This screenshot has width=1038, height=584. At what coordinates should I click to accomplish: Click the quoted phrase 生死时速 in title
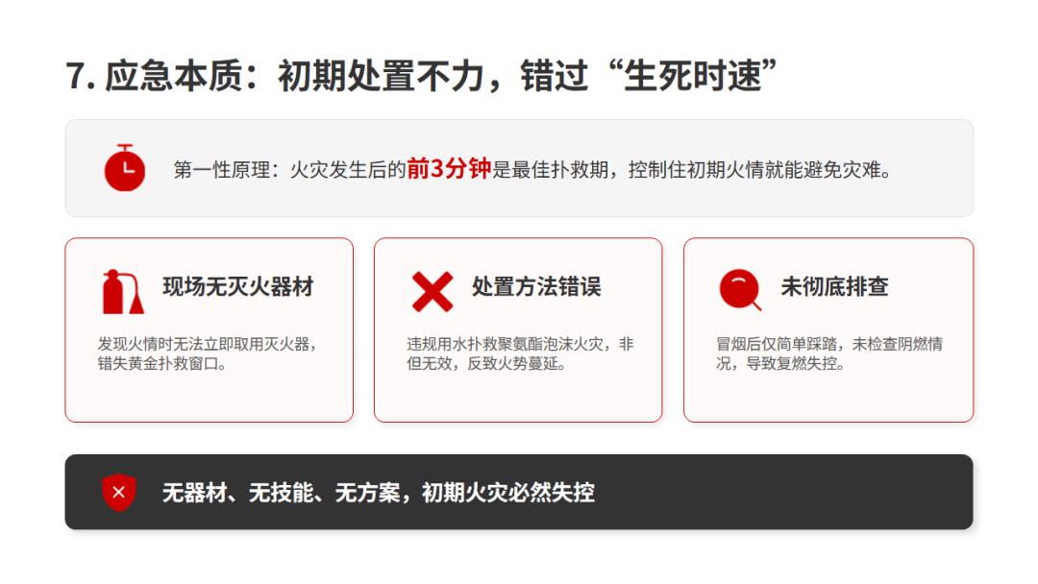coord(692,75)
